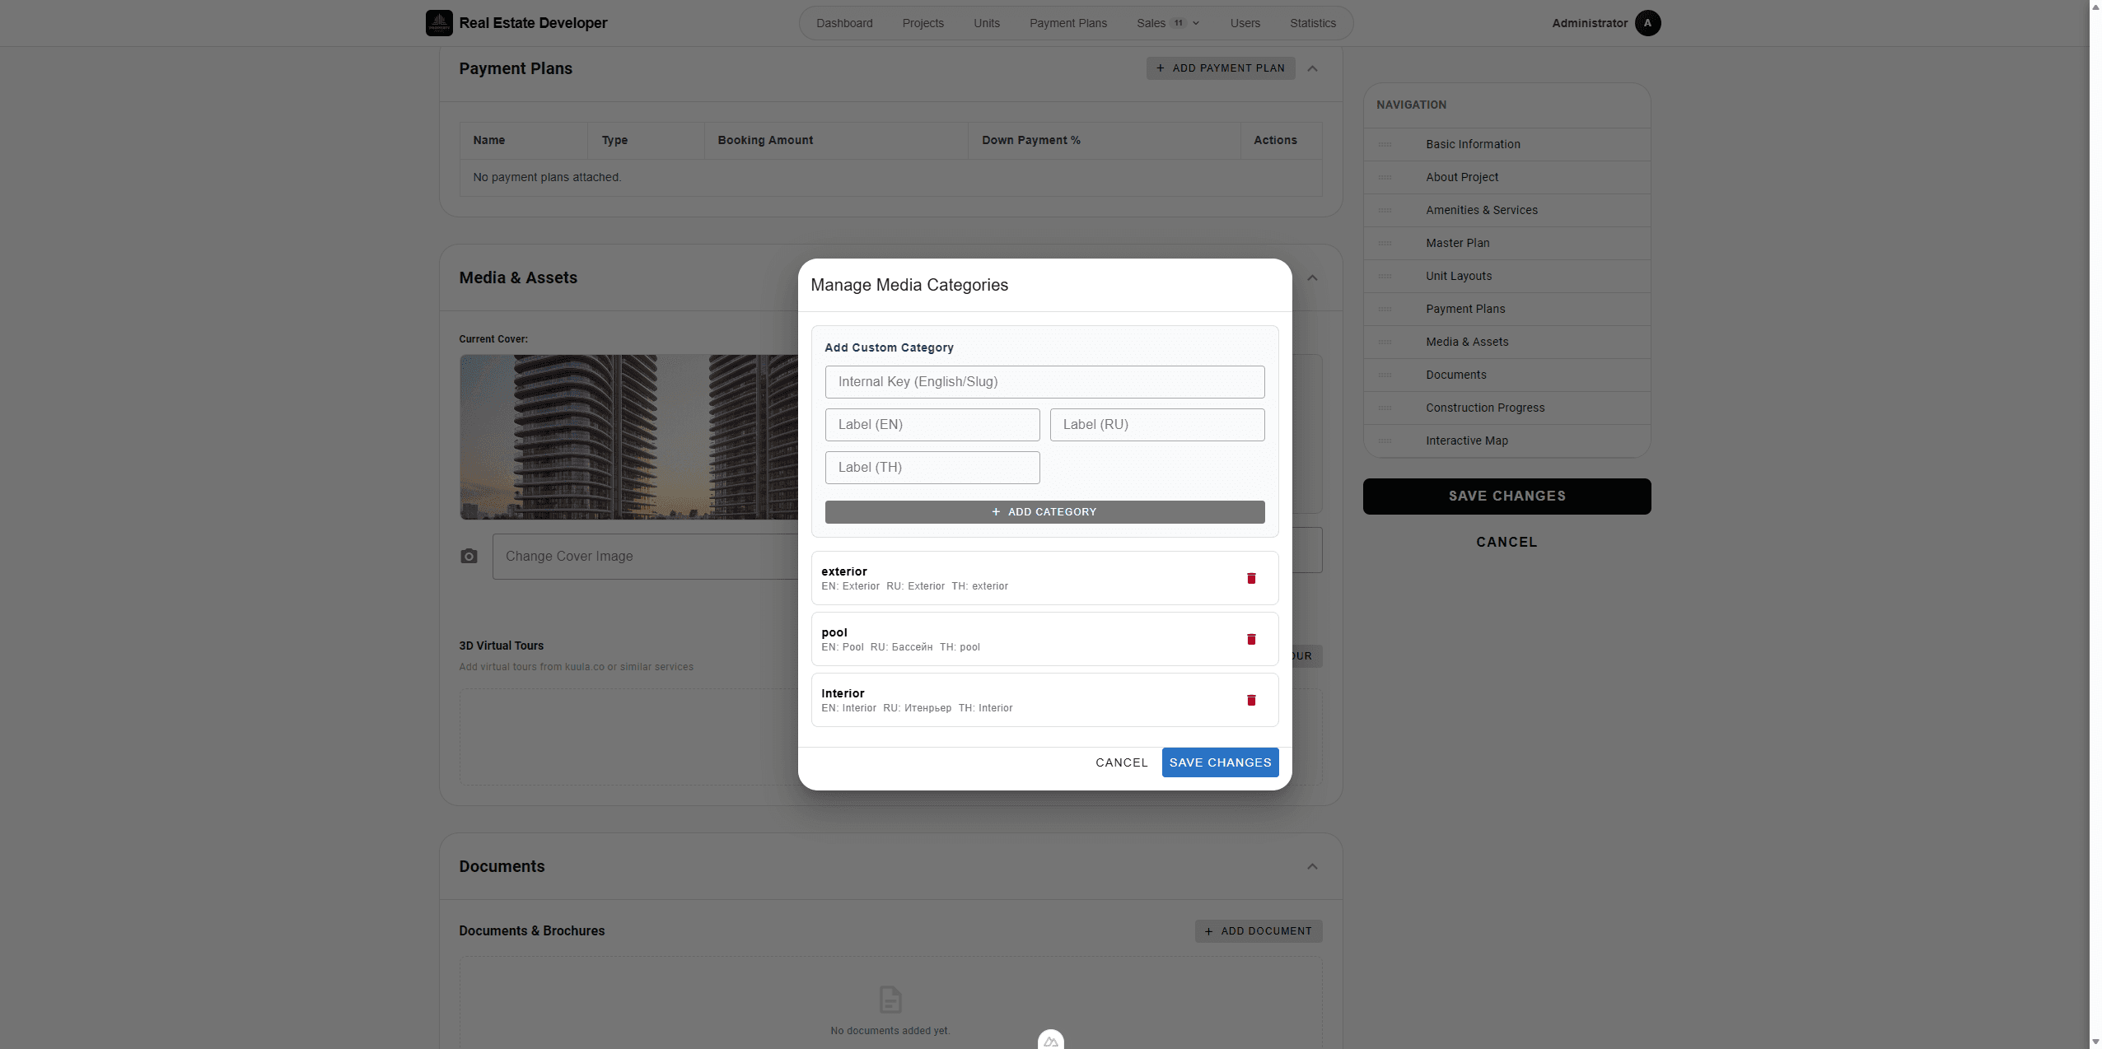Click the black Save Changes sidebar button
The height and width of the screenshot is (1049, 2102).
pos(1506,497)
